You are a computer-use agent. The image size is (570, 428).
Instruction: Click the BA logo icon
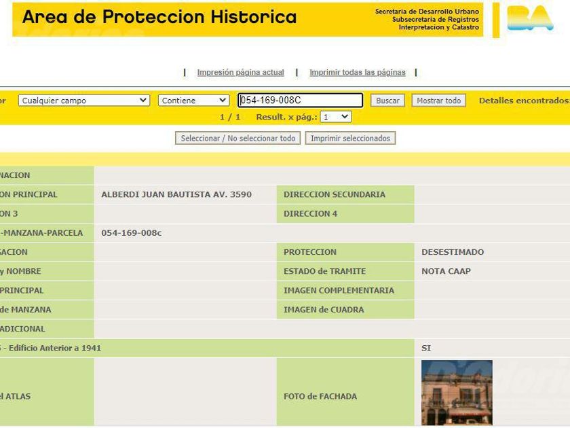tap(530, 18)
